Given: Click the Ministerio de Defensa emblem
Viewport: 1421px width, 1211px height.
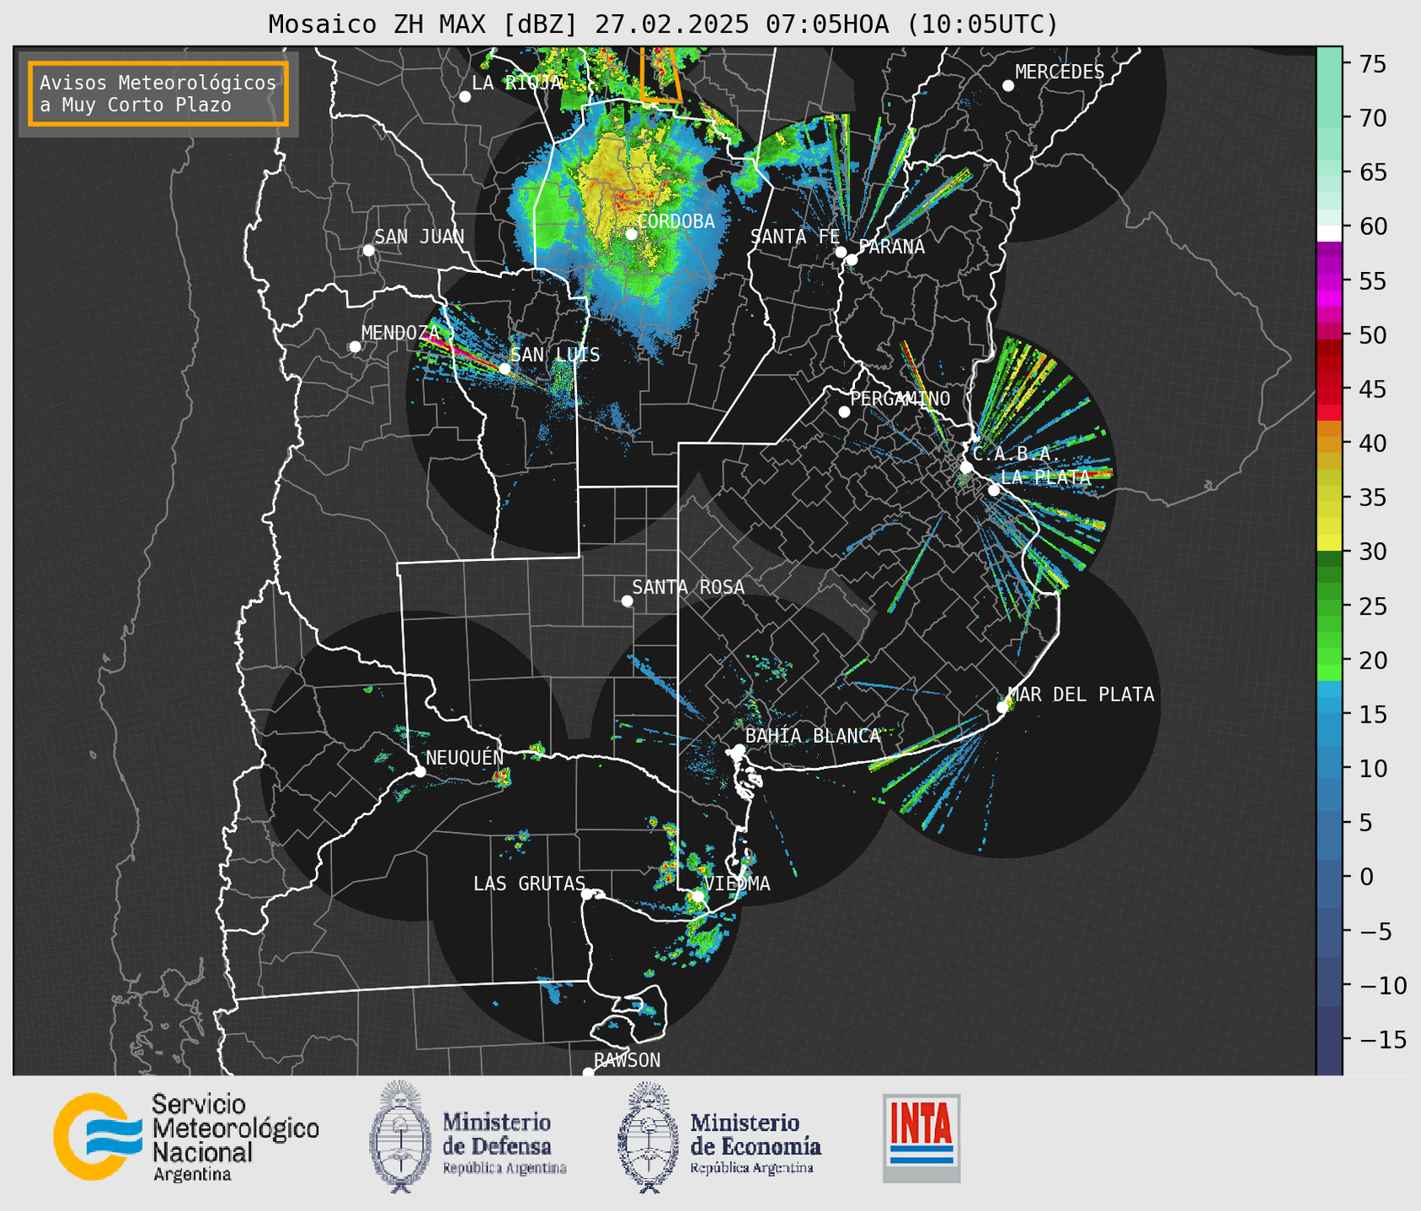Looking at the screenshot, I should [x=400, y=1137].
